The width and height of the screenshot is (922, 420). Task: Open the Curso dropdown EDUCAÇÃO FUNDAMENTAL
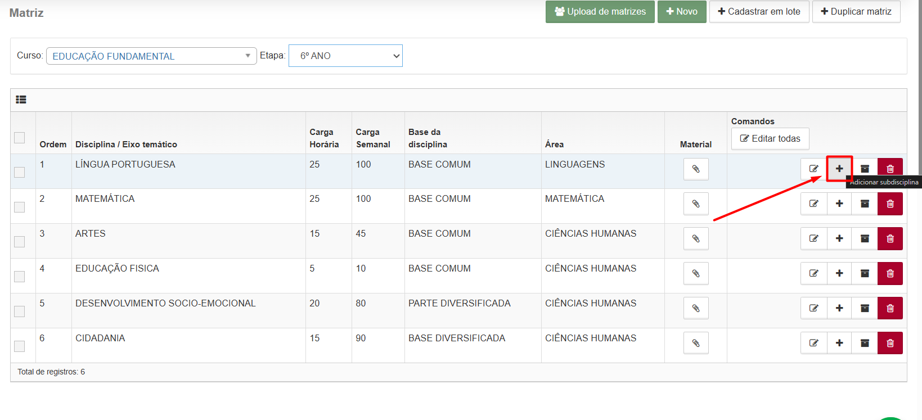(x=151, y=56)
